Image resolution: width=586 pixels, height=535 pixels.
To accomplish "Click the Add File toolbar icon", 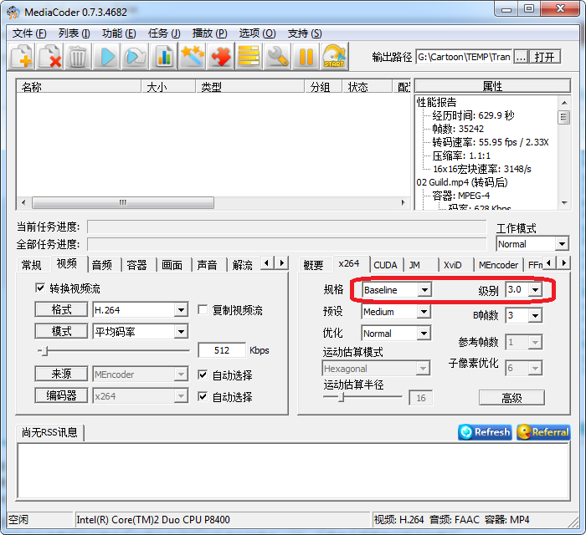I will [22, 57].
